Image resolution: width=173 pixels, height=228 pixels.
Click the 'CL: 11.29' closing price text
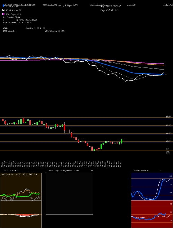(x=64, y=6)
